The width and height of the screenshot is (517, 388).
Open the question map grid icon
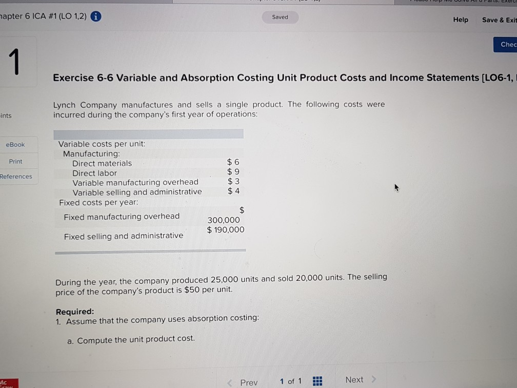[317, 381]
